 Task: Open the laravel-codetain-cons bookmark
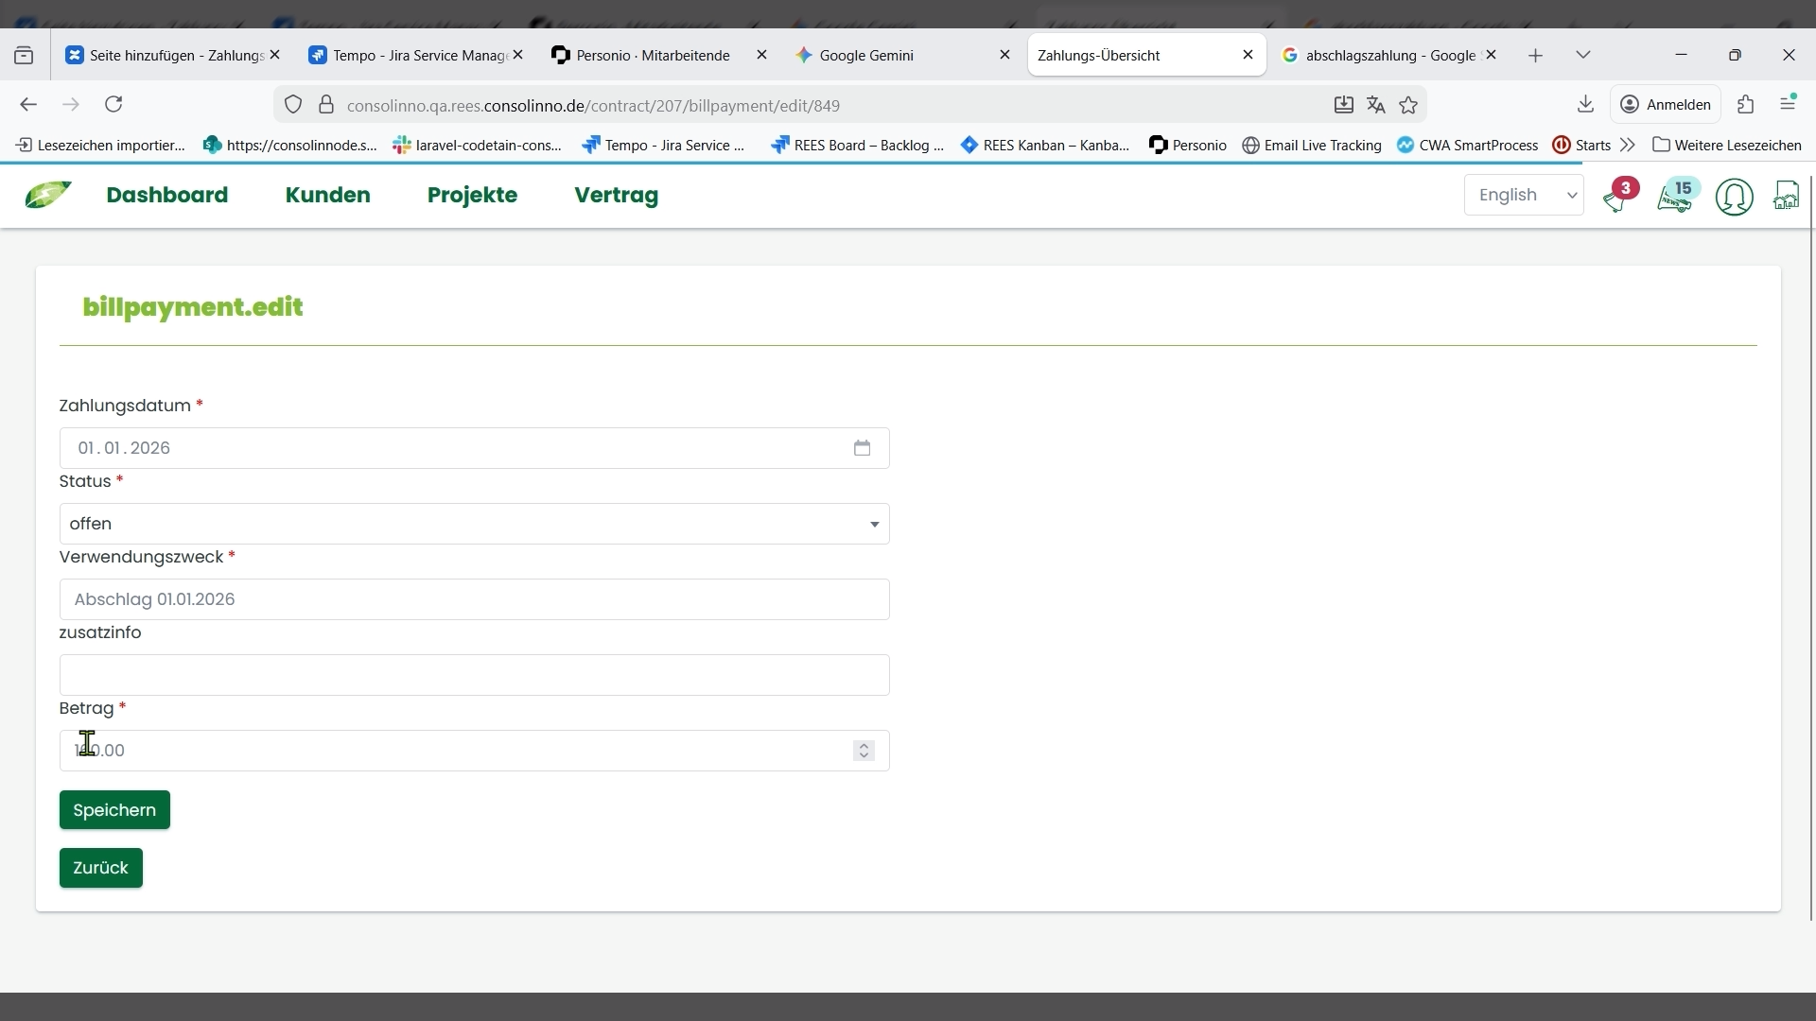pyautogui.click(x=478, y=145)
